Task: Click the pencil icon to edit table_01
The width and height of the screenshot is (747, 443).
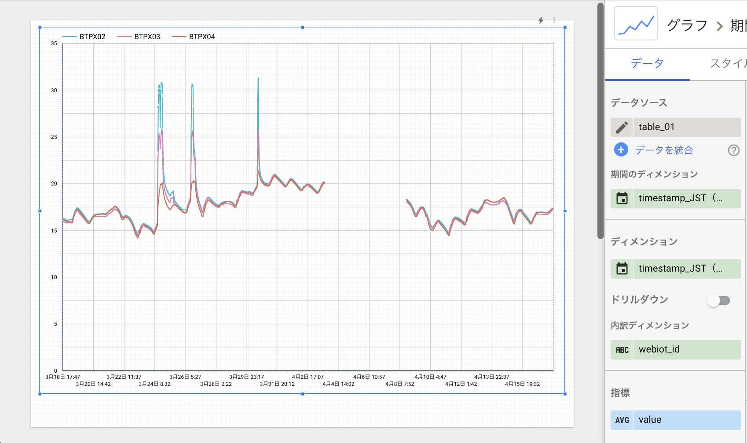Action: (622, 127)
